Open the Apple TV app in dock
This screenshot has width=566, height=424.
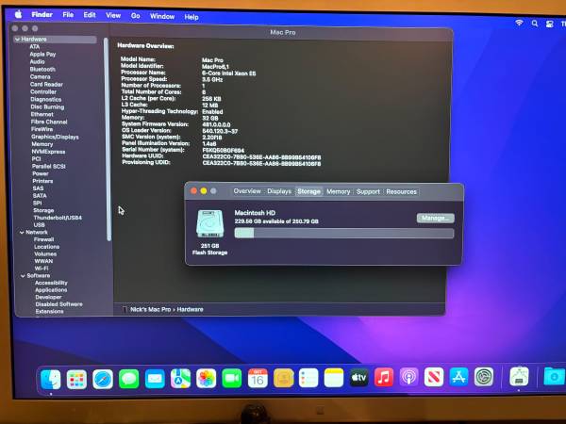358,378
